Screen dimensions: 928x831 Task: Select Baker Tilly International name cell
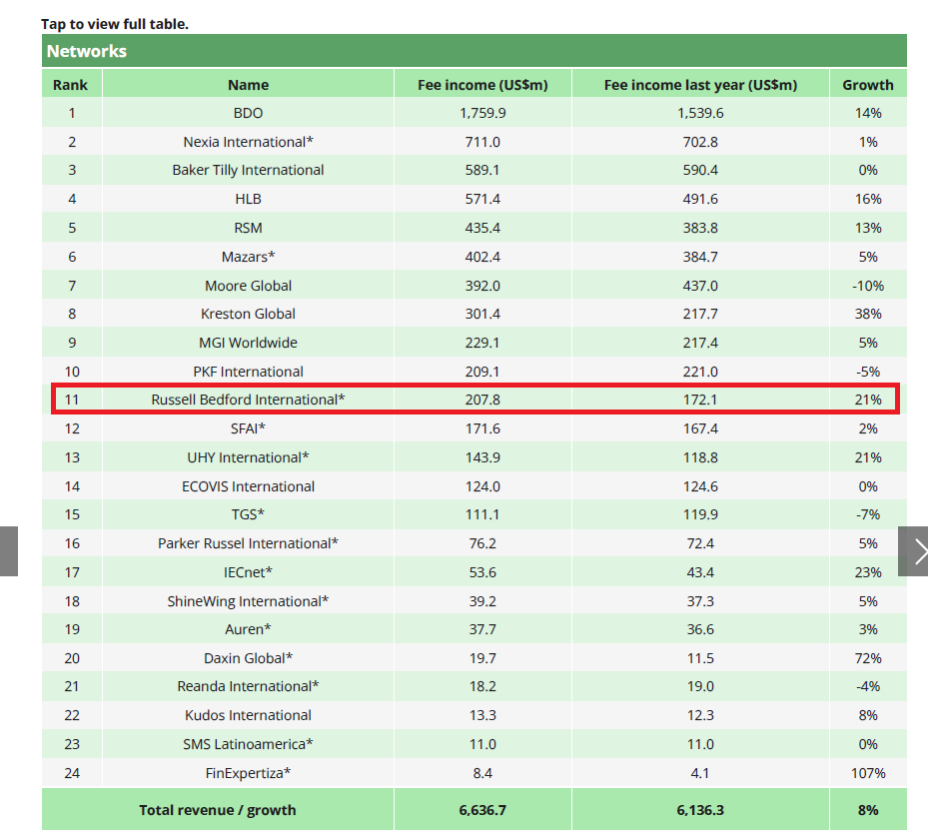248,170
